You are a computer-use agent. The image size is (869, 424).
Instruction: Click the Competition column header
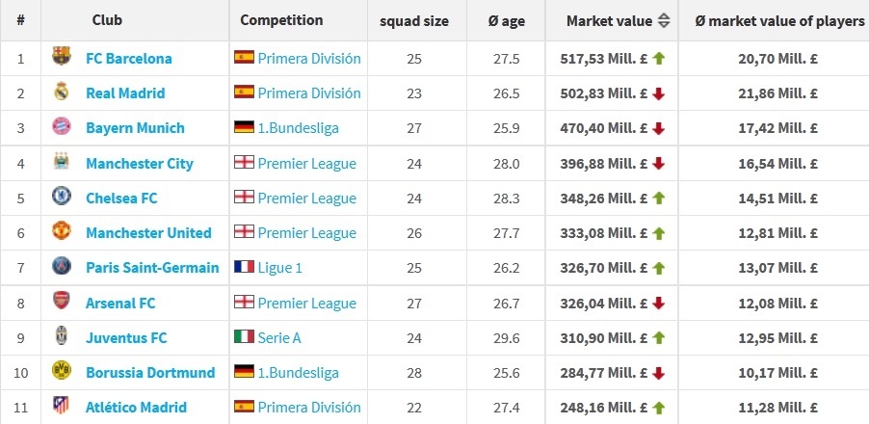tap(281, 20)
